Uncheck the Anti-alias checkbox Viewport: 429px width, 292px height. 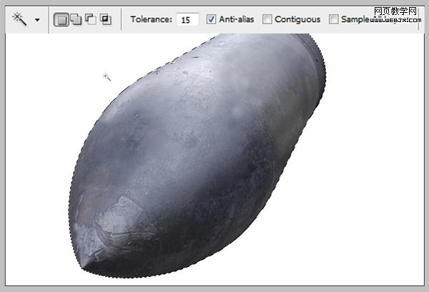pos(211,19)
